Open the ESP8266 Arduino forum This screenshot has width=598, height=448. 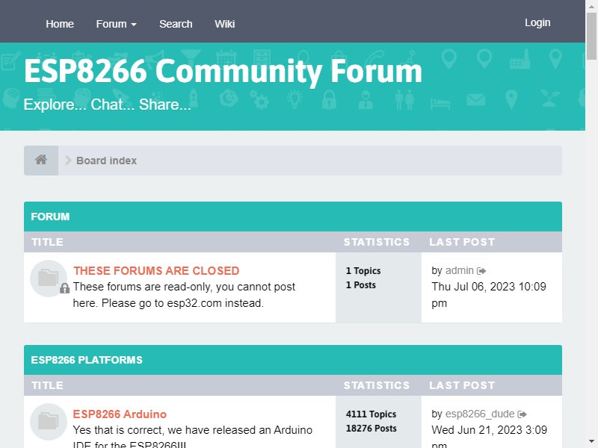tap(120, 414)
